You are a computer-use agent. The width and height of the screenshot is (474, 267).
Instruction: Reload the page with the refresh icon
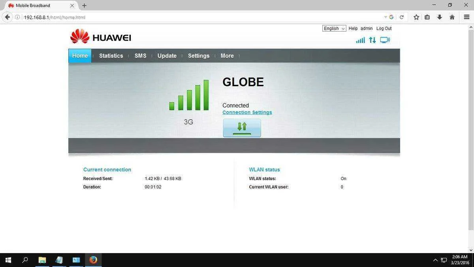pos(402,17)
